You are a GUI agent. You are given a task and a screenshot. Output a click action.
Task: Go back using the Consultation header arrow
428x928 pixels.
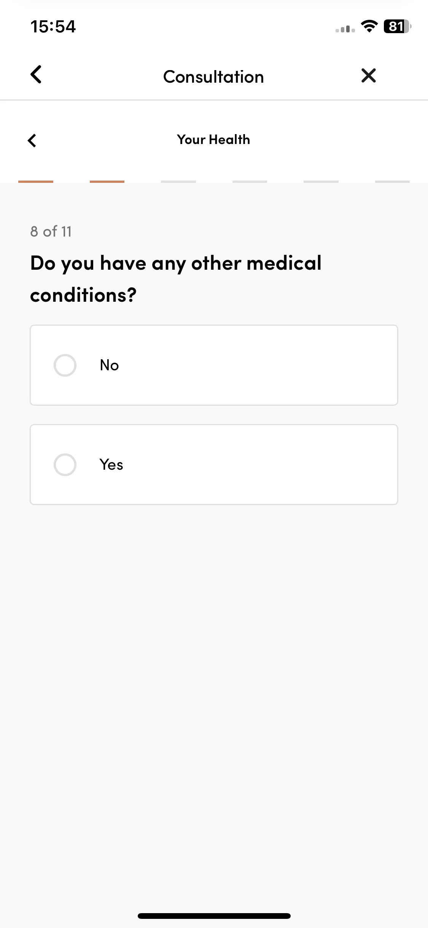36,75
